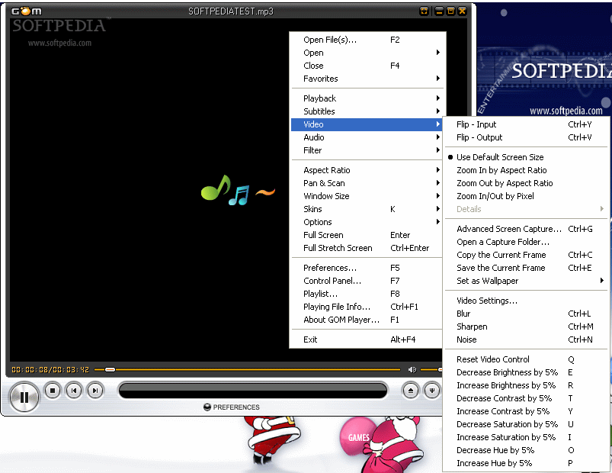612x473 pixels.
Task: Choose Full Screen from the menu
Action: click(x=367, y=235)
